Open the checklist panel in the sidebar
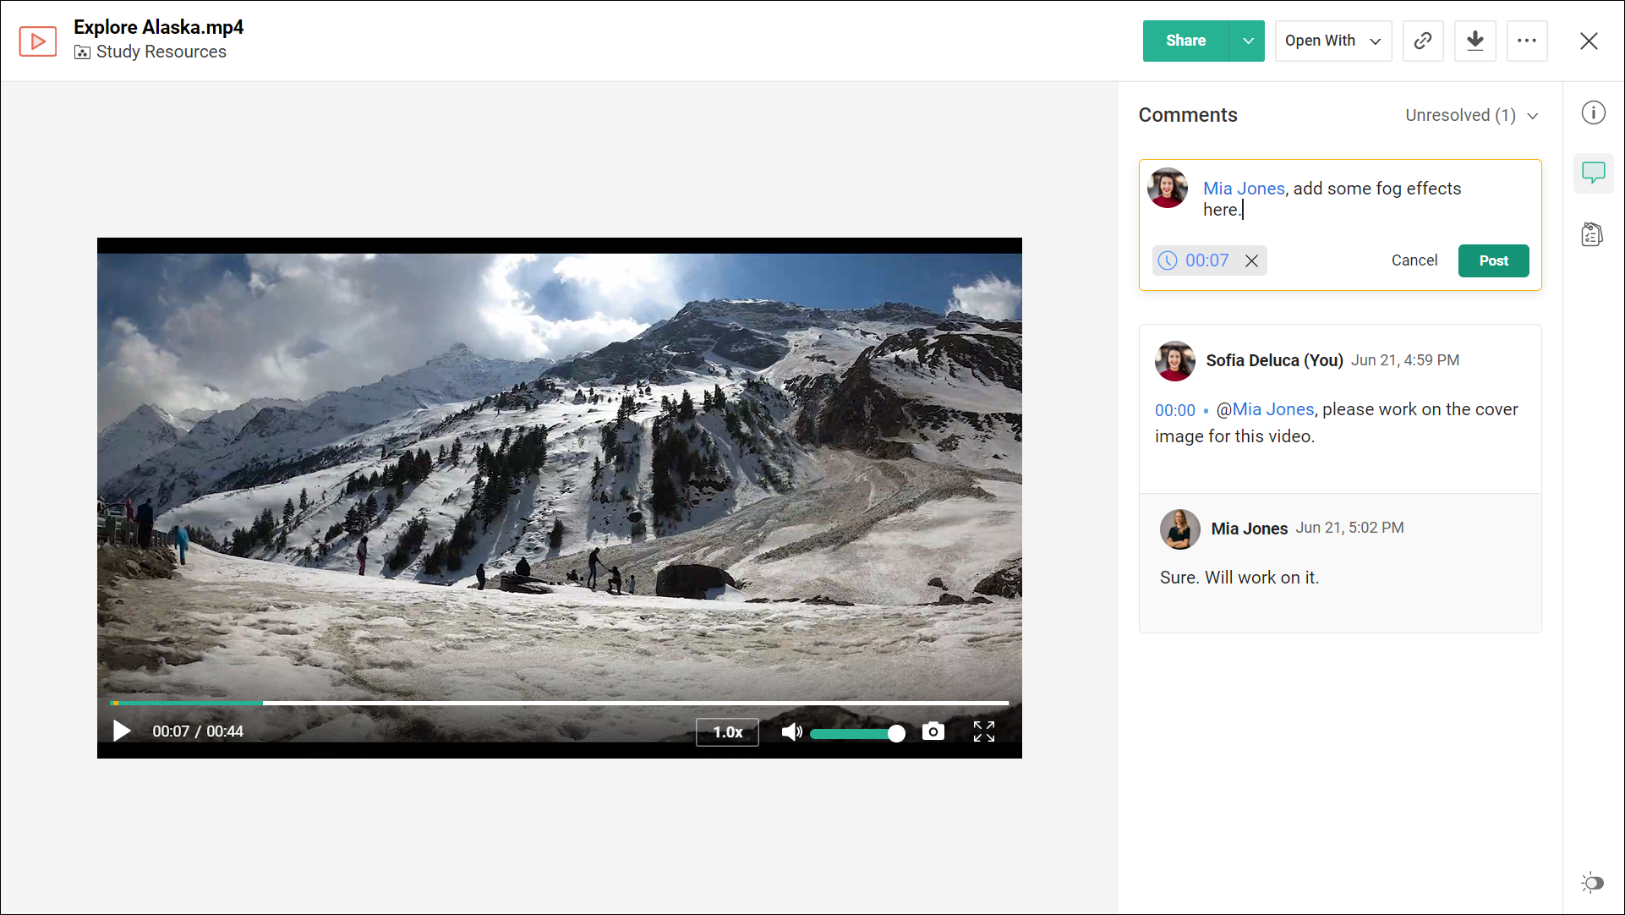The image size is (1625, 915). (1592, 234)
